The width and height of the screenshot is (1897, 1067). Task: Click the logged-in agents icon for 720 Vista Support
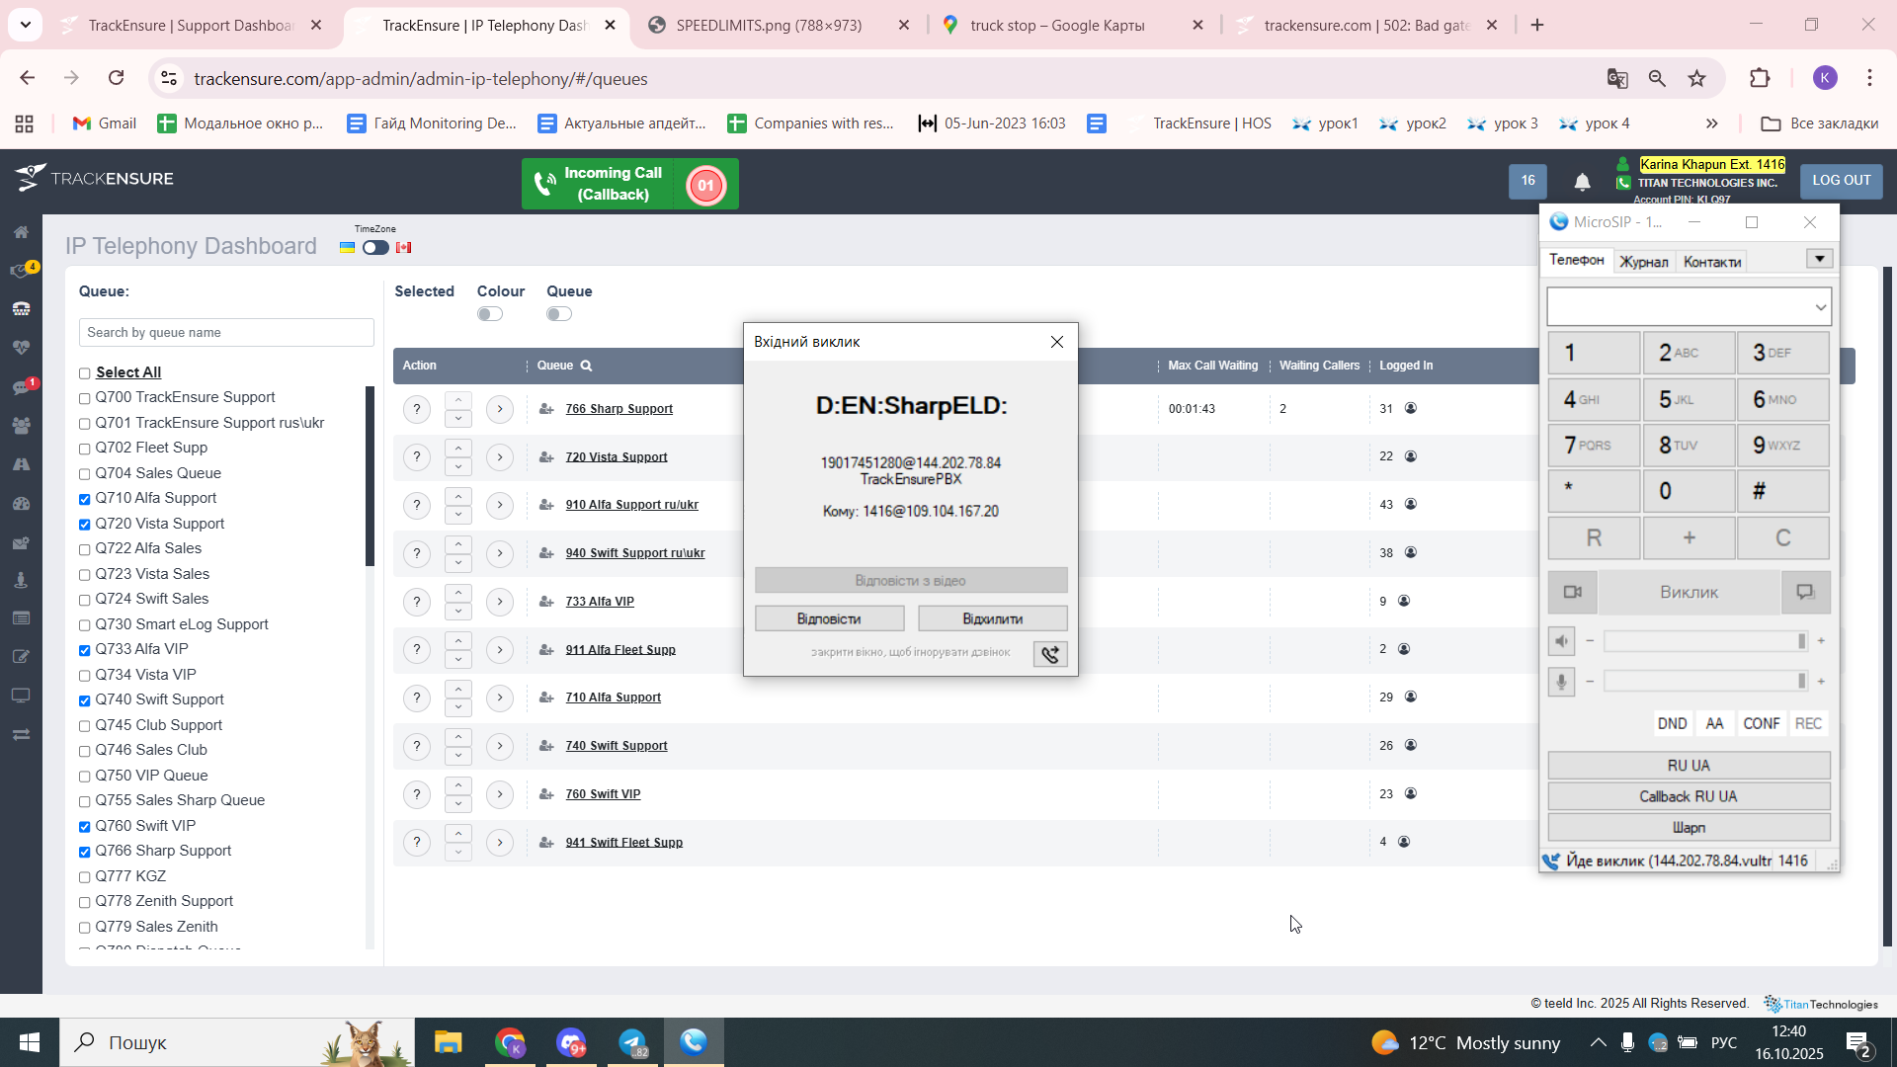pyautogui.click(x=1411, y=456)
